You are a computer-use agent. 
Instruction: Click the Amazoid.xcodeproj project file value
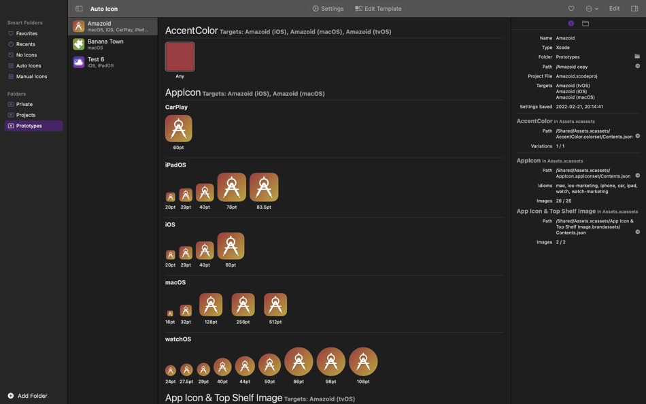point(577,76)
